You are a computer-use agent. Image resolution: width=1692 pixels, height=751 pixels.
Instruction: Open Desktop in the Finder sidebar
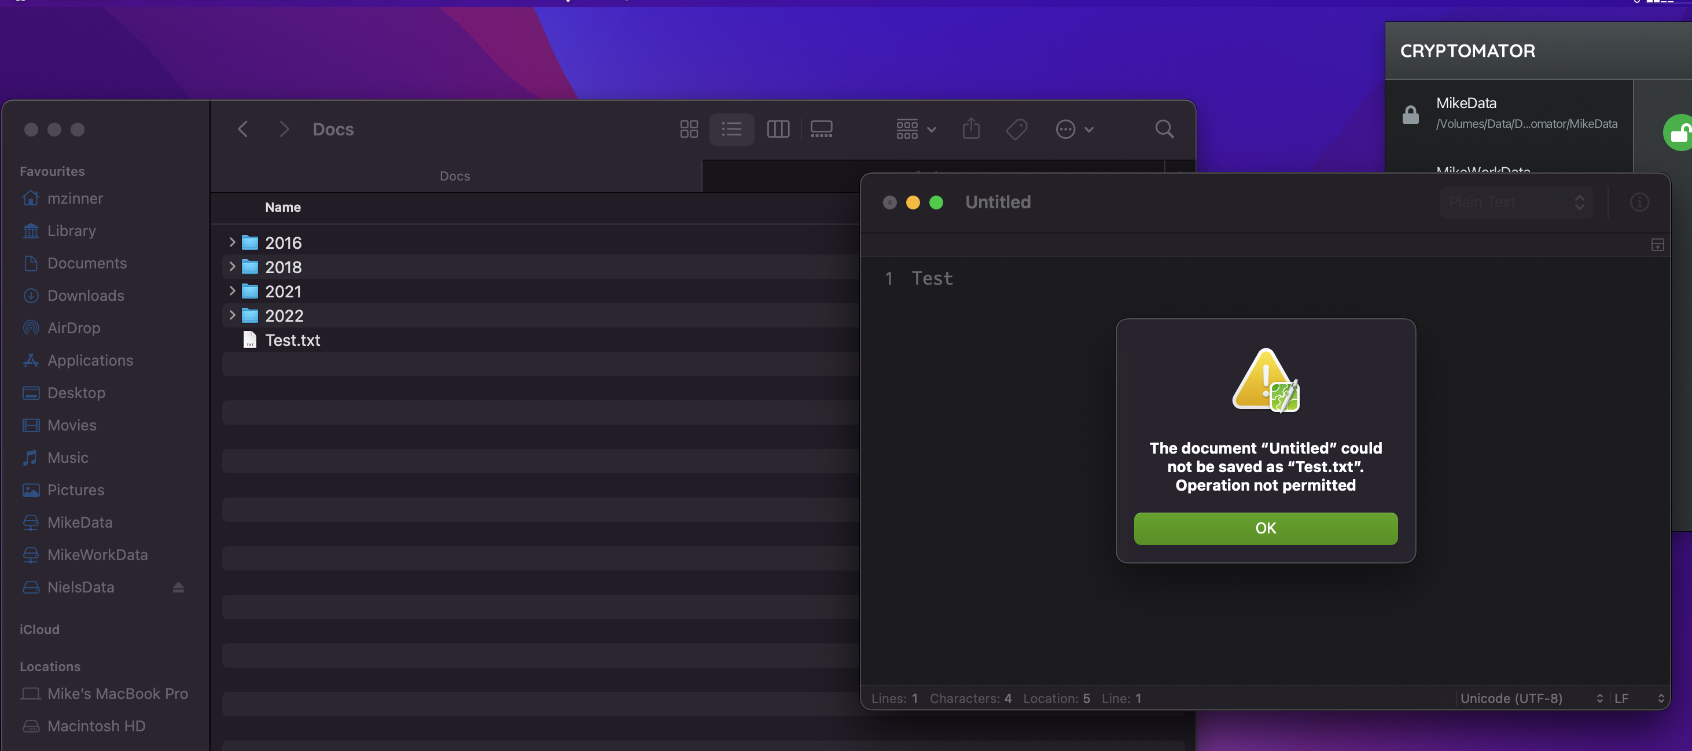[76, 392]
